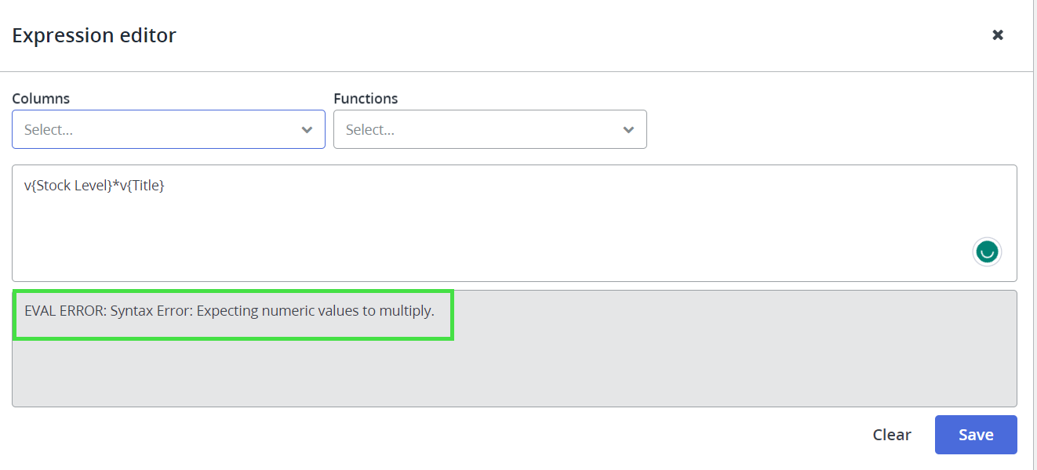Click the word "multiply" in the error message

click(x=406, y=311)
